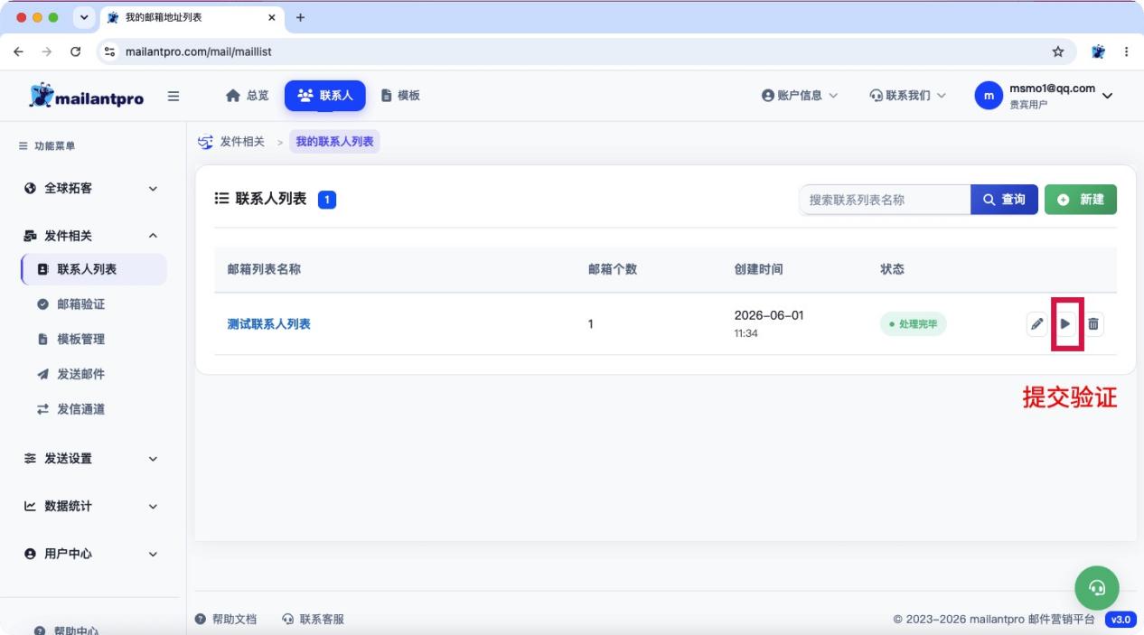The width and height of the screenshot is (1144, 635).
Task: Bookmark this page with the star icon
Action: click(1058, 51)
